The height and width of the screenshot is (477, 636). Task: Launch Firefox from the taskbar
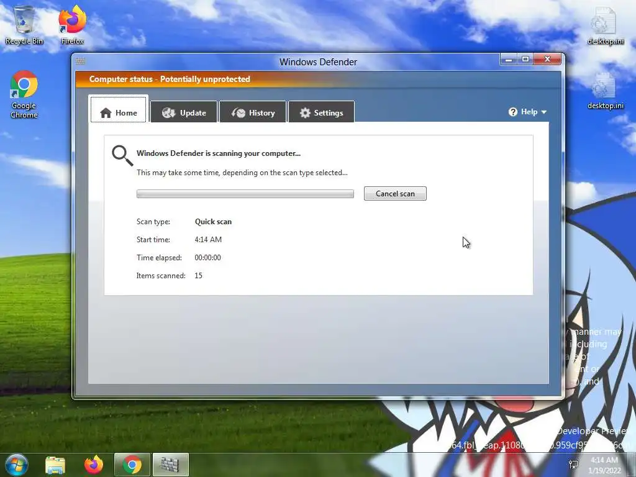coord(94,465)
